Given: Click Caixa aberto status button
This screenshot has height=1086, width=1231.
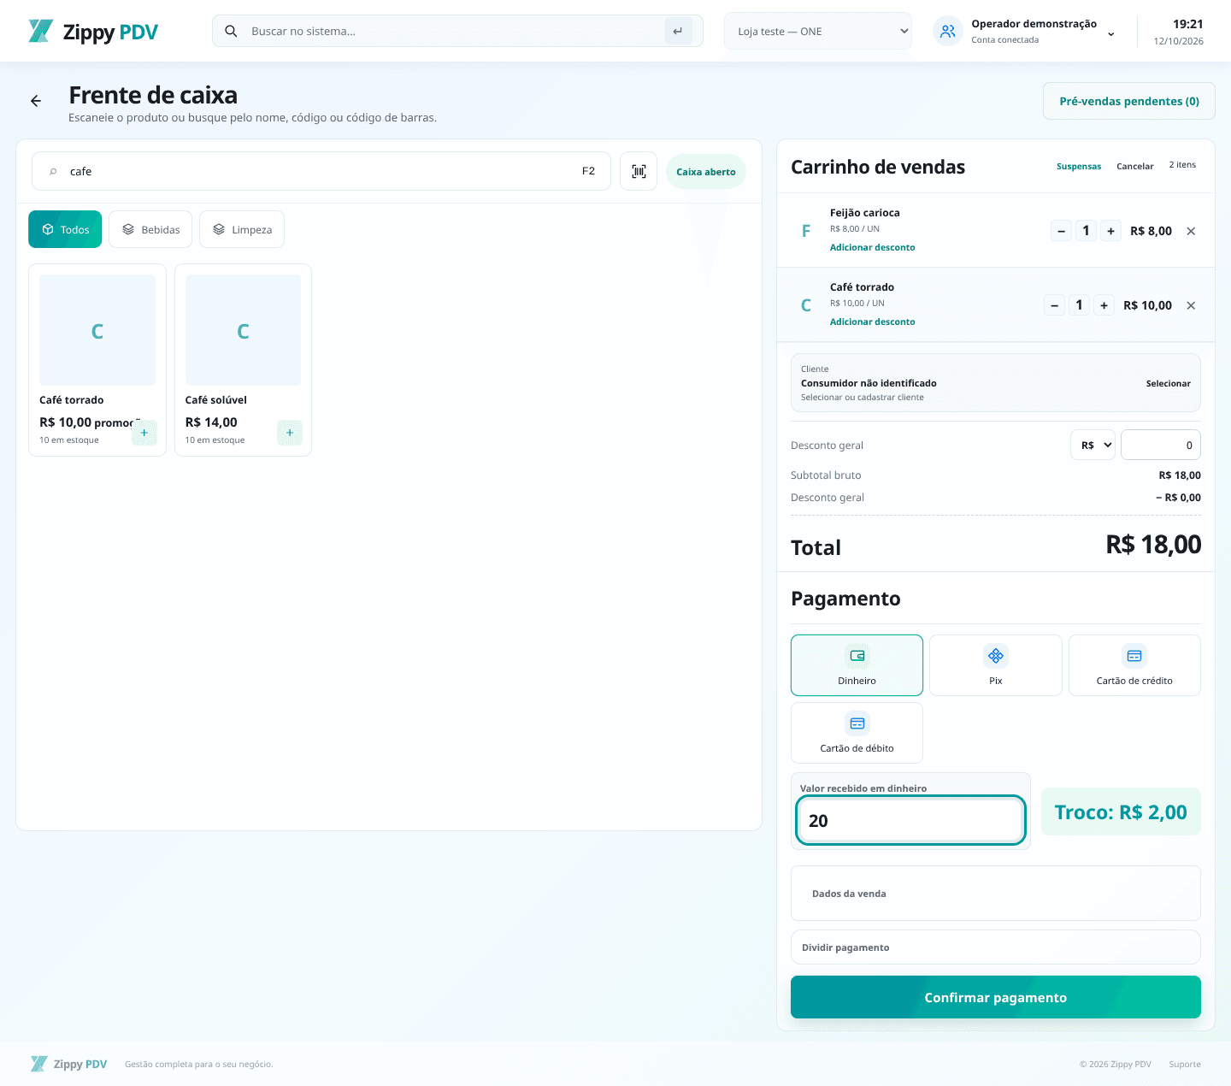Looking at the screenshot, I should click(706, 171).
